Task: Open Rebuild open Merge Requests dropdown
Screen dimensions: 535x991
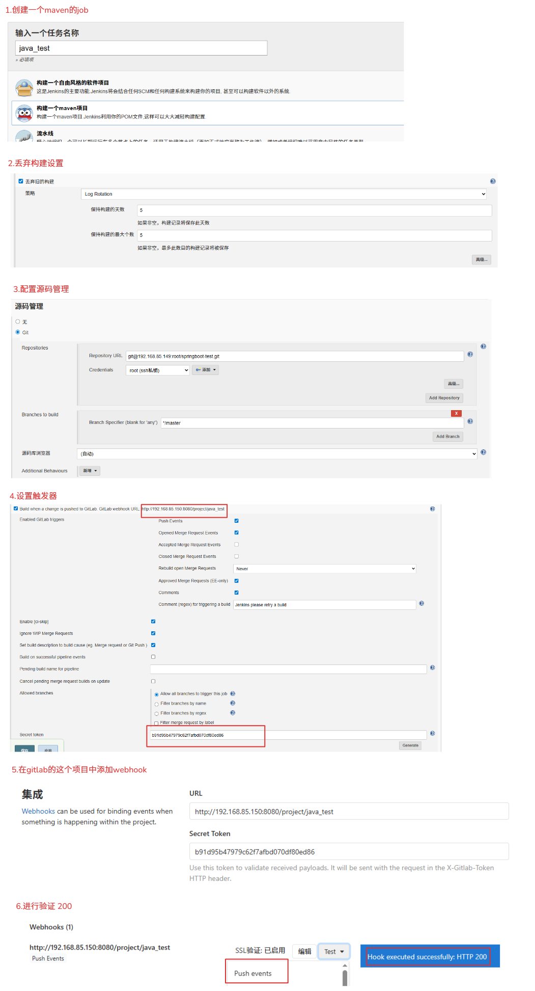Action: pyautogui.click(x=325, y=569)
